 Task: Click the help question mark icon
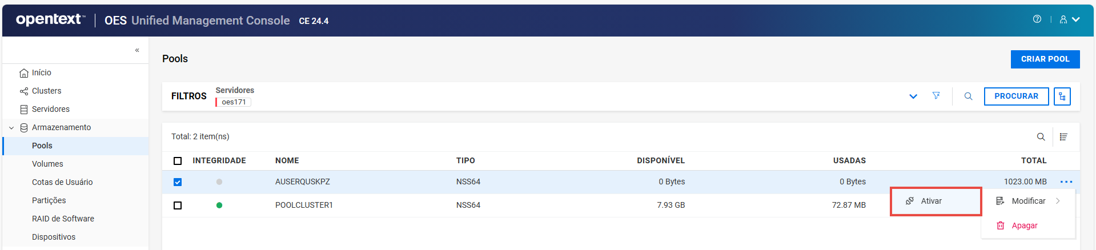tap(1037, 19)
